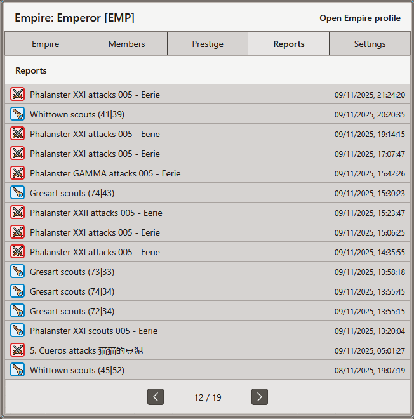Go to next reports page arrow
Screen dimensions: 414x419
(x=260, y=397)
